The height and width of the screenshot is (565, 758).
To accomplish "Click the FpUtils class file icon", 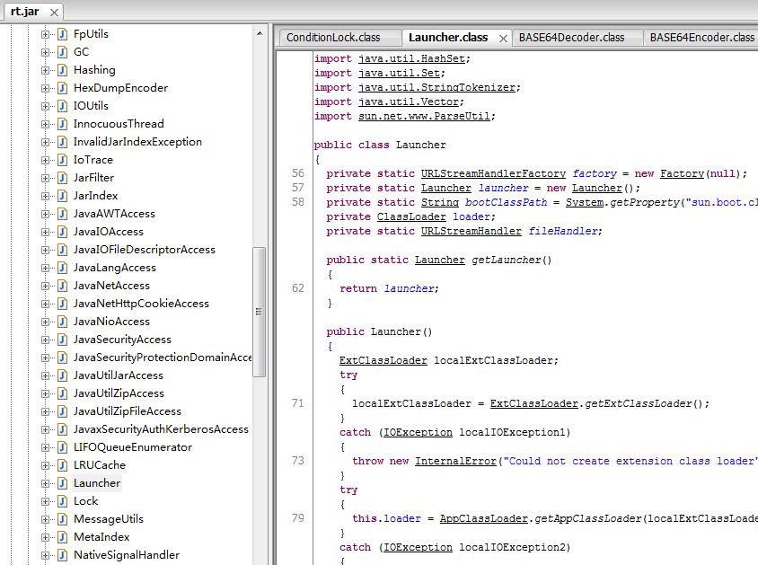I will pyautogui.click(x=62, y=34).
